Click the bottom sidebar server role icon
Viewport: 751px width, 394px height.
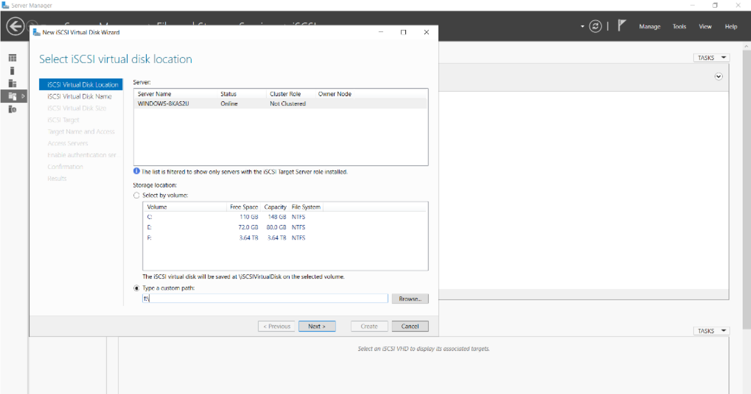12,109
